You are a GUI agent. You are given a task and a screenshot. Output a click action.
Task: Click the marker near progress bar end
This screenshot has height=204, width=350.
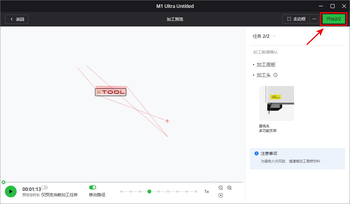[215, 182]
